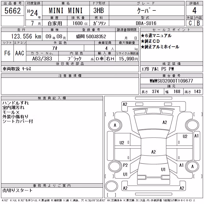The image size is (204, 204).
Task: Click the spare tire circle in the diagram
Action: pos(111,186)
